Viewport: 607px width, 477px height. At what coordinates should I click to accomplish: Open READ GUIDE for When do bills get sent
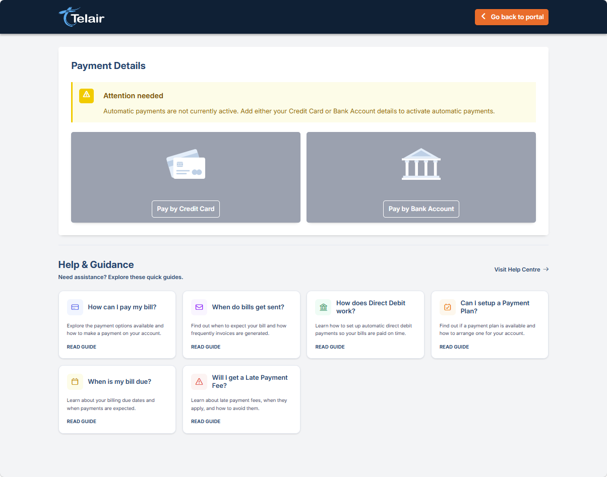coord(206,347)
